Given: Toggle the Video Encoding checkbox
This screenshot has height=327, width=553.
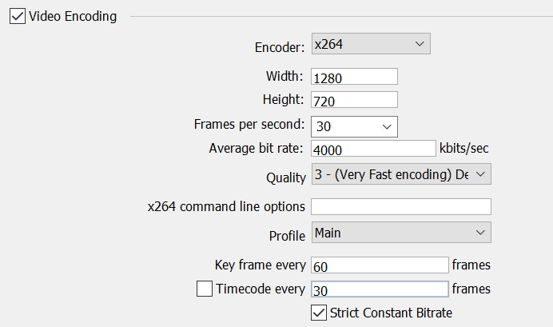Looking at the screenshot, I should coord(18,16).
